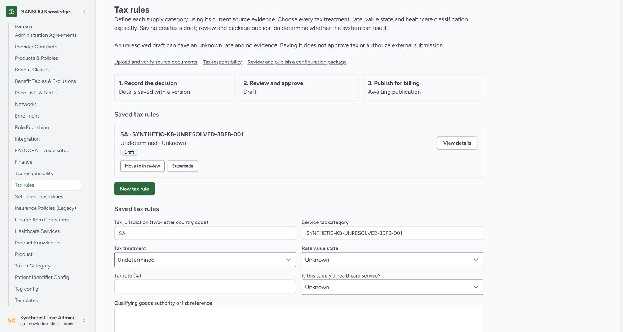Go to Networks in the sidebar
Screen dimensions: 623x332
click(26, 104)
